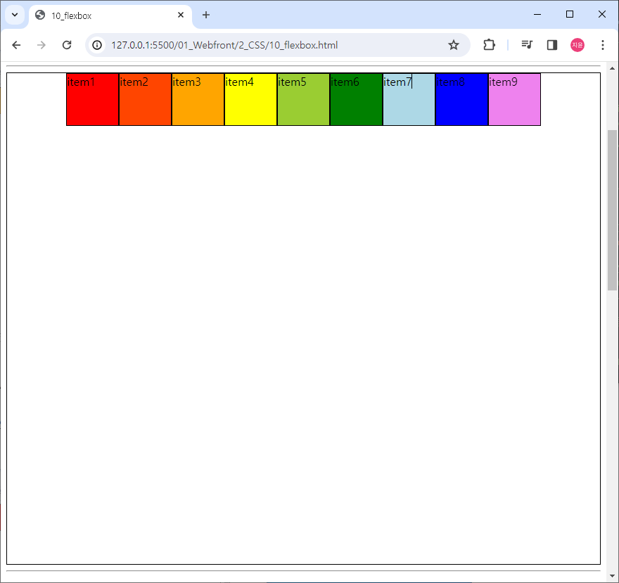Click the forward navigation arrow

41,45
